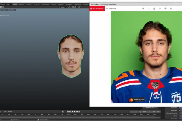This screenshot has width=182, height=121.
Task: Toggle snapping magnet icon
Action: pos(73,7)
